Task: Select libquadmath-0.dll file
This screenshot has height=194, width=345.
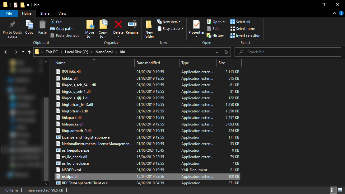Action: [x=147, y=131]
